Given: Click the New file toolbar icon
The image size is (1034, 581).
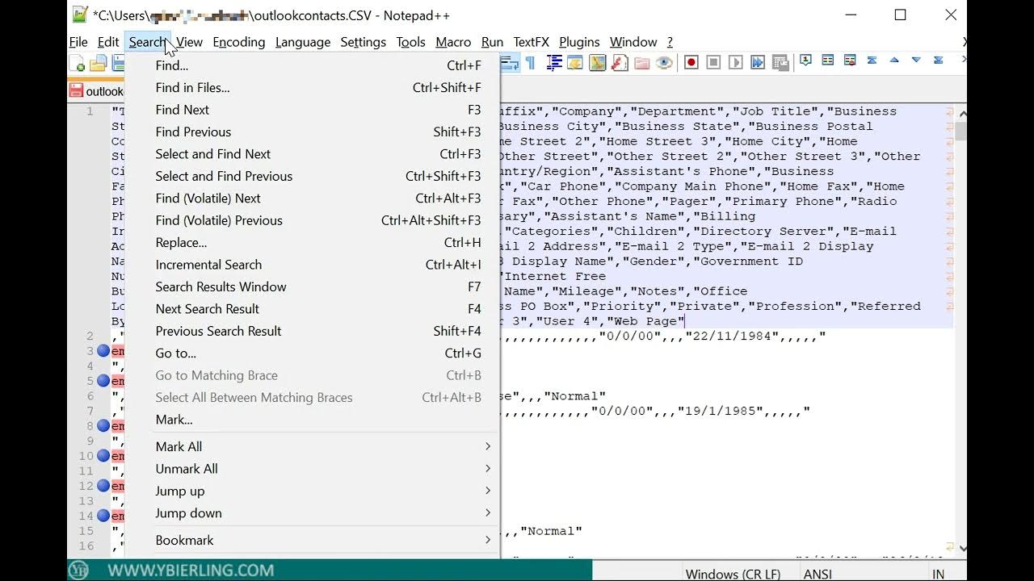Looking at the screenshot, I should click(78, 64).
